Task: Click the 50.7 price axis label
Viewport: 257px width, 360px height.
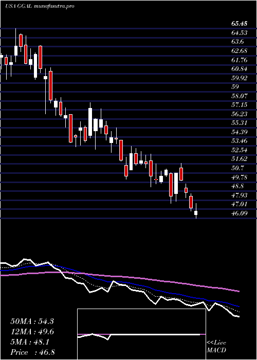Action: [237, 168]
